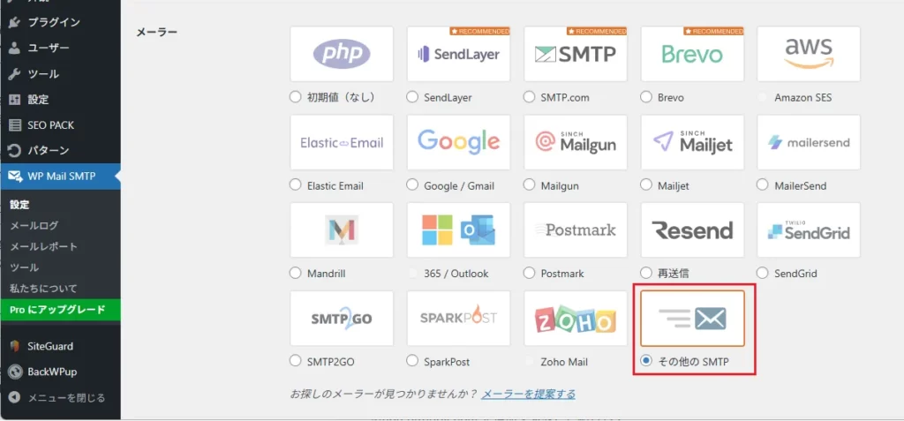Click the AWS logo card
The image size is (904, 421).
click(809, 54)
